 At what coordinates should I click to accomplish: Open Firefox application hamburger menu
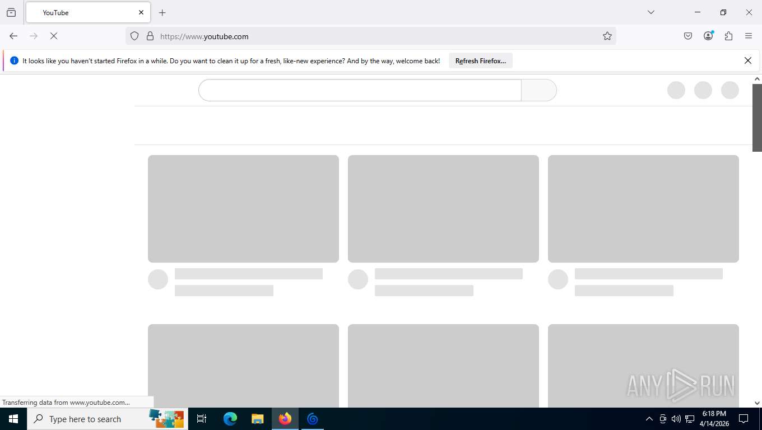click(x=749, y=36)
